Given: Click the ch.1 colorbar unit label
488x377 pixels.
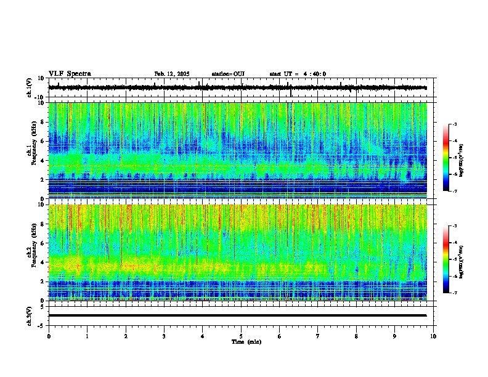Looking at the screenshot, I should pos(462,161).
